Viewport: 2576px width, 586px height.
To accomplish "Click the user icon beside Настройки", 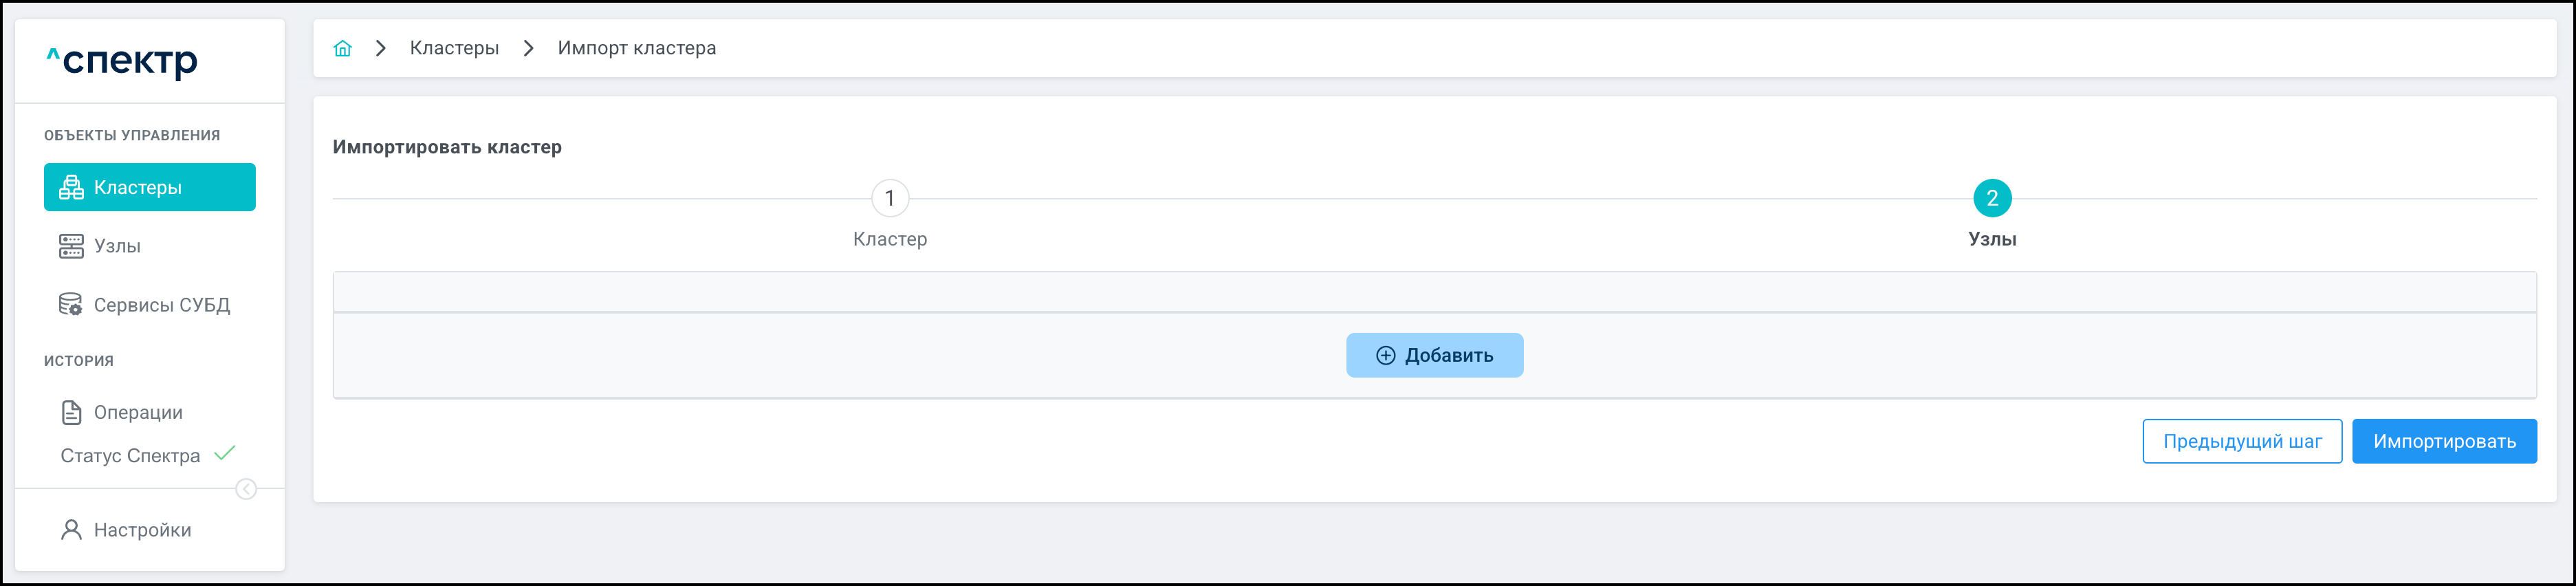I will coord(71,530).
